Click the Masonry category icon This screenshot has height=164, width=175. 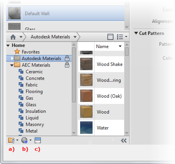coord(21,124)
